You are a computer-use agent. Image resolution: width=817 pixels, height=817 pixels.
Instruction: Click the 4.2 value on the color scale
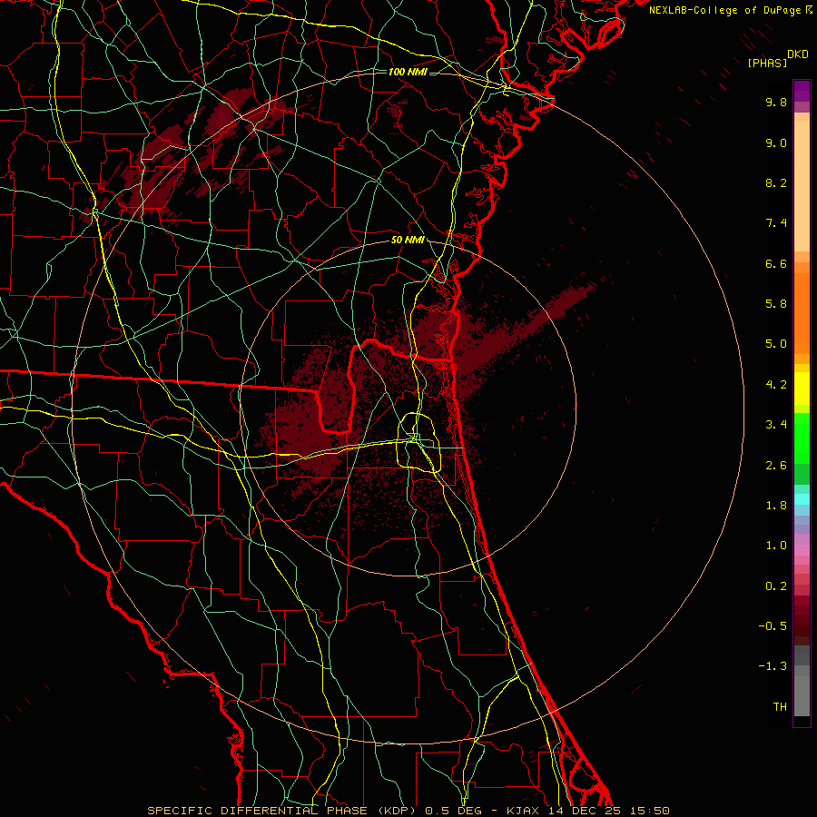776,385
